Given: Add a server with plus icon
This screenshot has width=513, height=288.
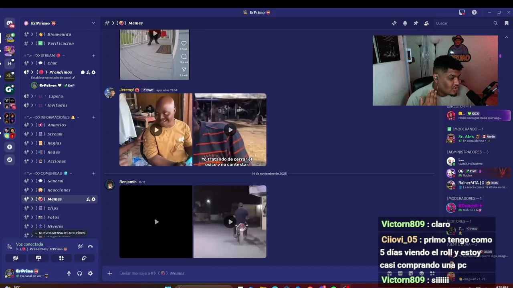Looking at the screenshot, I should point(10,147).
